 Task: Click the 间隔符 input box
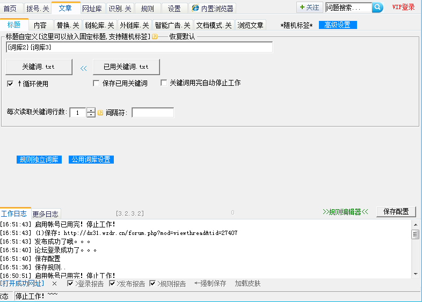pos(152,113)
